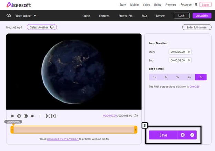
Task: Click the right trim handle on the timeline
Action: click(x=136, y=130)
